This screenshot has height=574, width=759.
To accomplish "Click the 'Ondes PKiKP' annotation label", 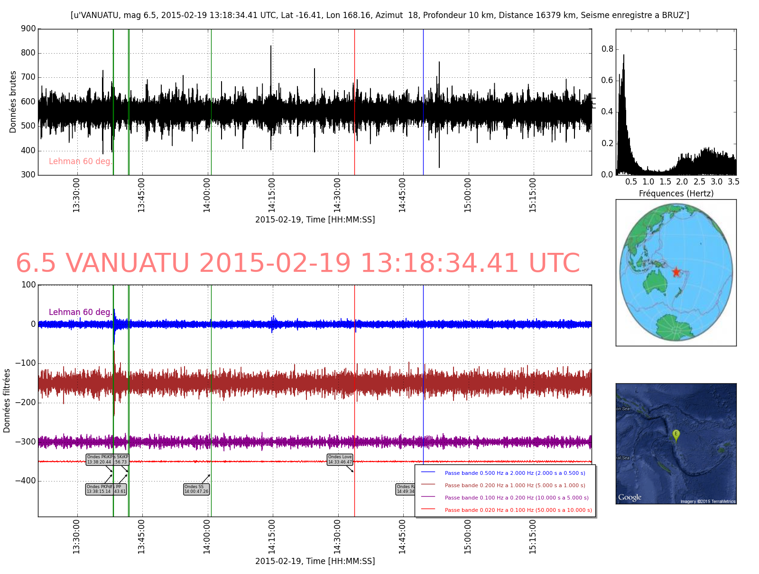I will coord(100,459).
